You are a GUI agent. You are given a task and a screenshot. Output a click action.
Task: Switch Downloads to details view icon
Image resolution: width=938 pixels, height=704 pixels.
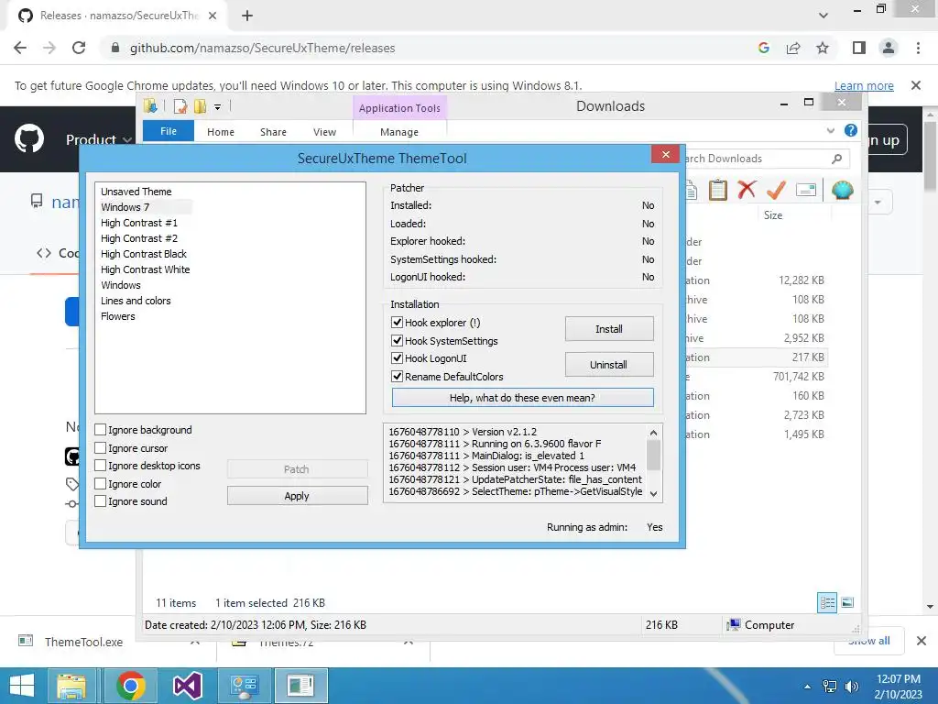pos(827,603)
